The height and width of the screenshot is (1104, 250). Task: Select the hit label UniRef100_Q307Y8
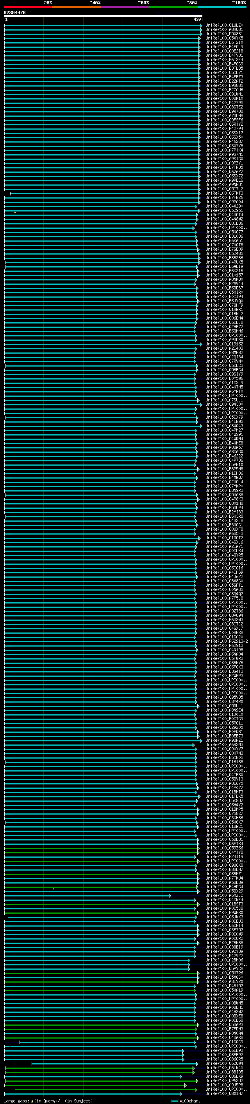(x=224, y=146)
